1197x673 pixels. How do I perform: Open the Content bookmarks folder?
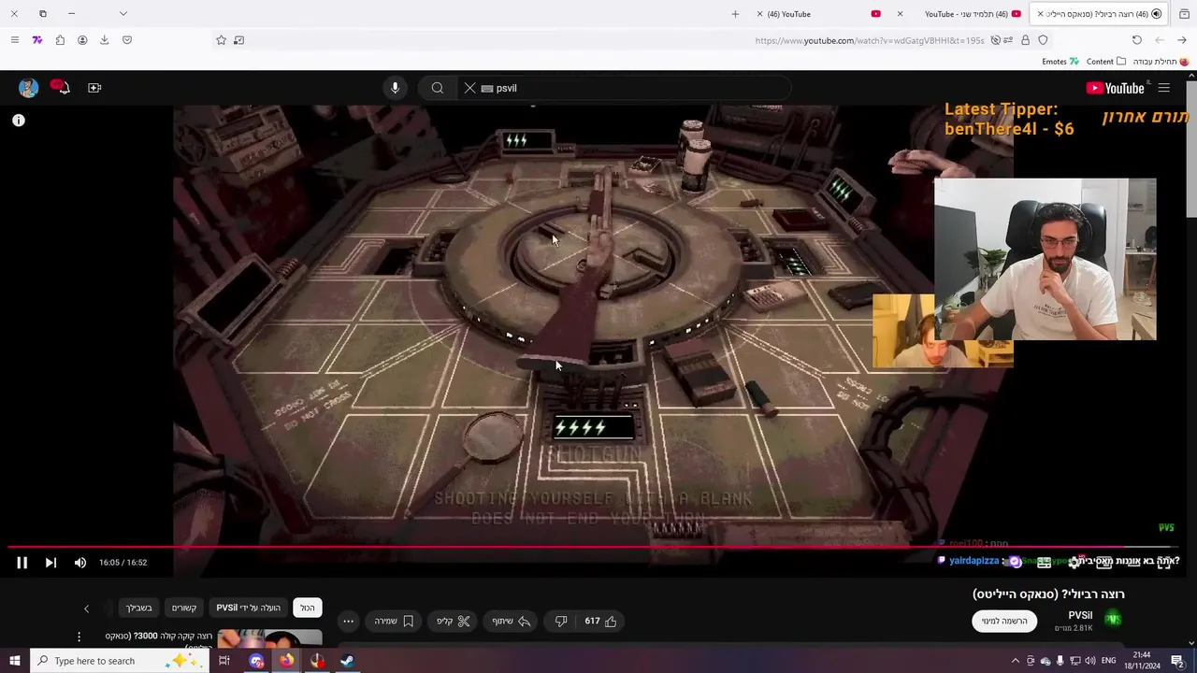click(1106, 62)
